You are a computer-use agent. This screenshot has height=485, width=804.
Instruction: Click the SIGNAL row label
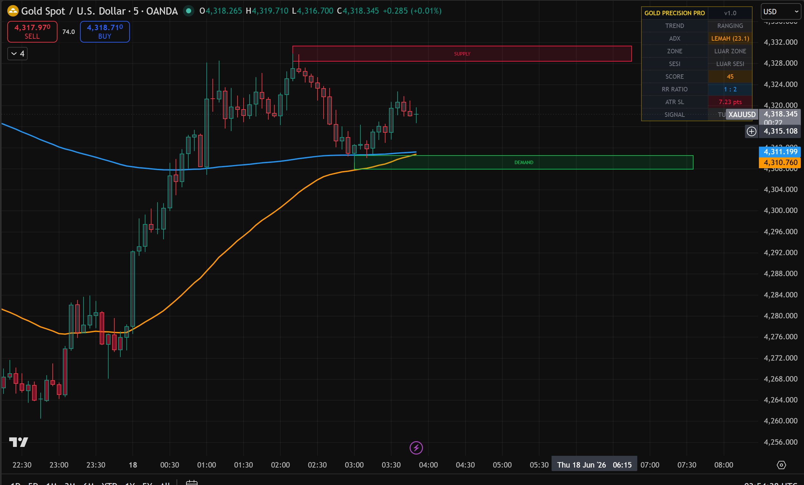(674, 115)
